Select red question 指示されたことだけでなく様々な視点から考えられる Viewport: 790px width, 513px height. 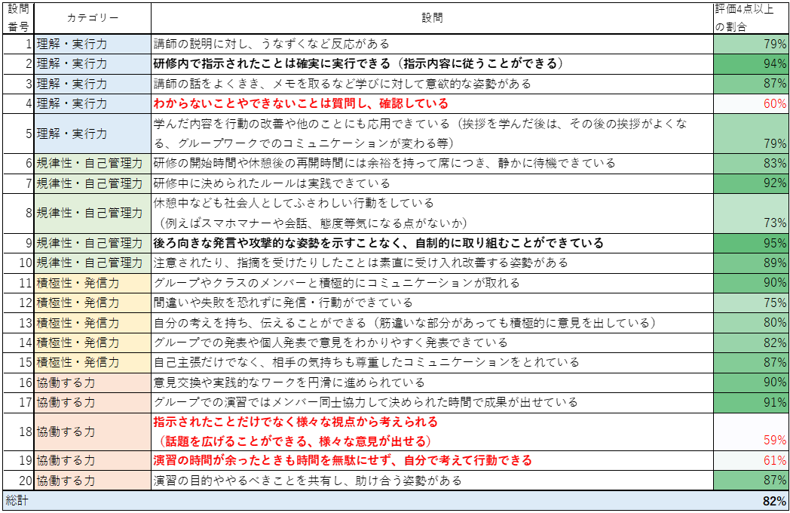[432, 432]
